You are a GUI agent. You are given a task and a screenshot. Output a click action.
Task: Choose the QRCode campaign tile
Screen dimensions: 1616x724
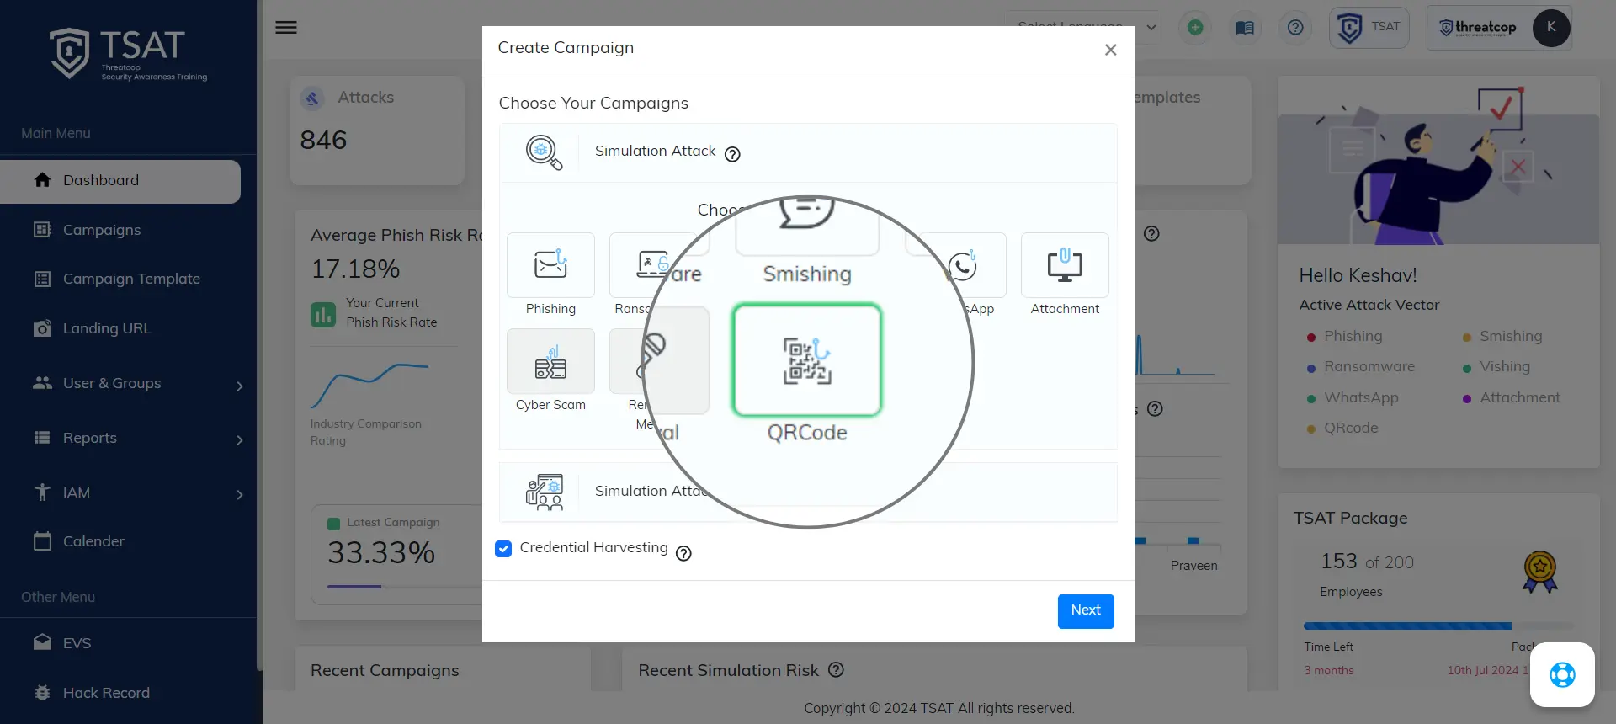coord(806,360)
